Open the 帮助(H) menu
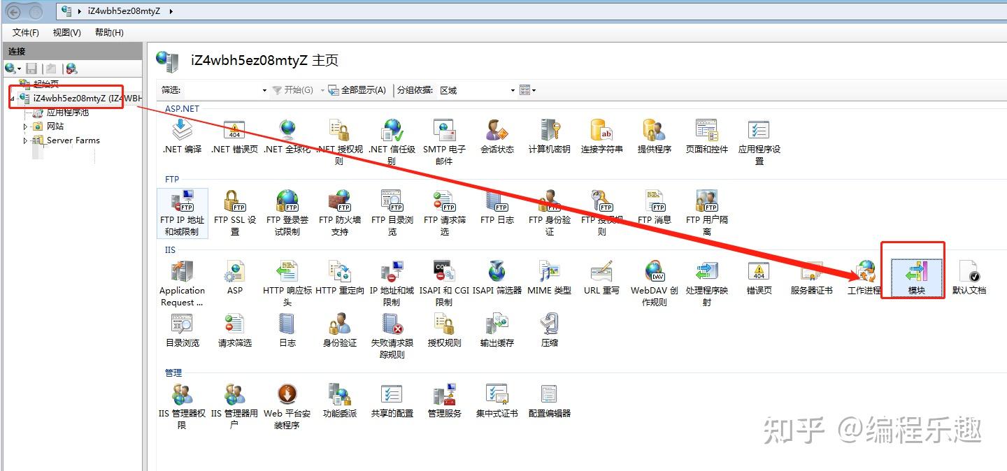Image resolution: width=1007 pixels, height=471 pixels. coord(108,32)
